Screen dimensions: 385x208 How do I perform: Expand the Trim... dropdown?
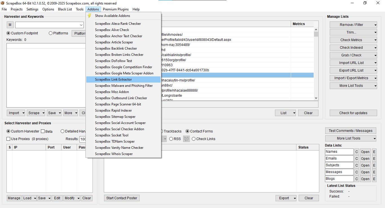click(x=353, y=32)
